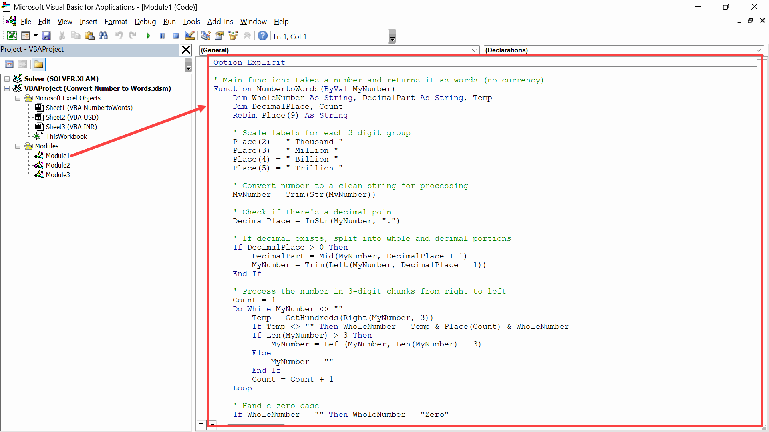Click the Help question-mark toolbar button
This screenshot has height=432, width=769.
point(262,36)
